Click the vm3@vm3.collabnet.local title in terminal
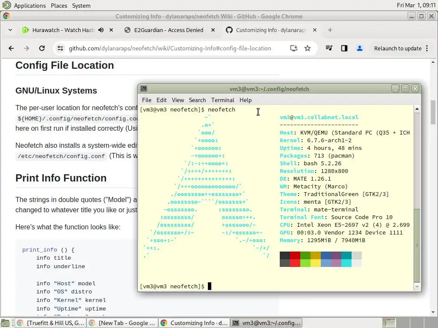Image resolution: width=438 pixels, height=328 pixels. click(319, 117)
